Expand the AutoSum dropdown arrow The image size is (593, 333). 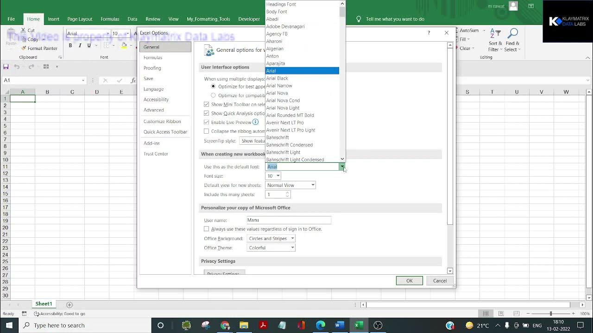point(484,31)
